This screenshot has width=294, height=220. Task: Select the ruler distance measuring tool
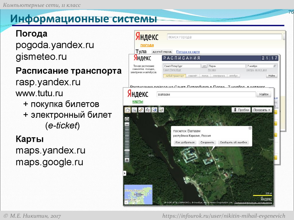[141, 110]
